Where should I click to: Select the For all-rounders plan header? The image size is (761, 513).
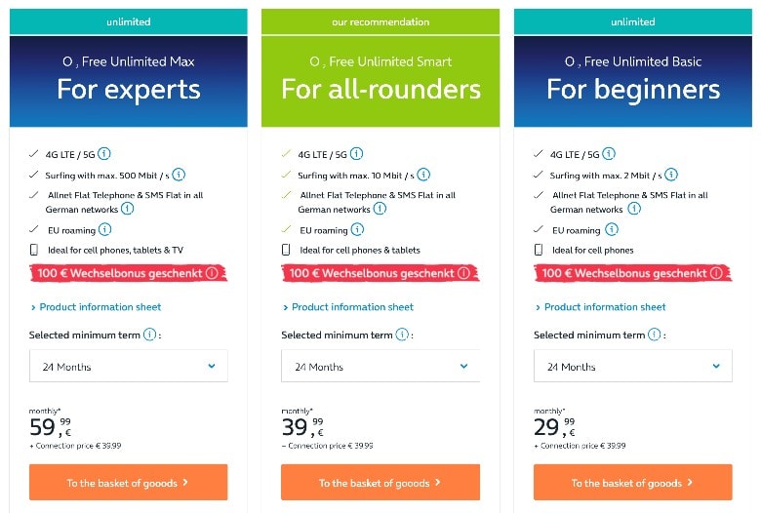(x=380, y=80)
